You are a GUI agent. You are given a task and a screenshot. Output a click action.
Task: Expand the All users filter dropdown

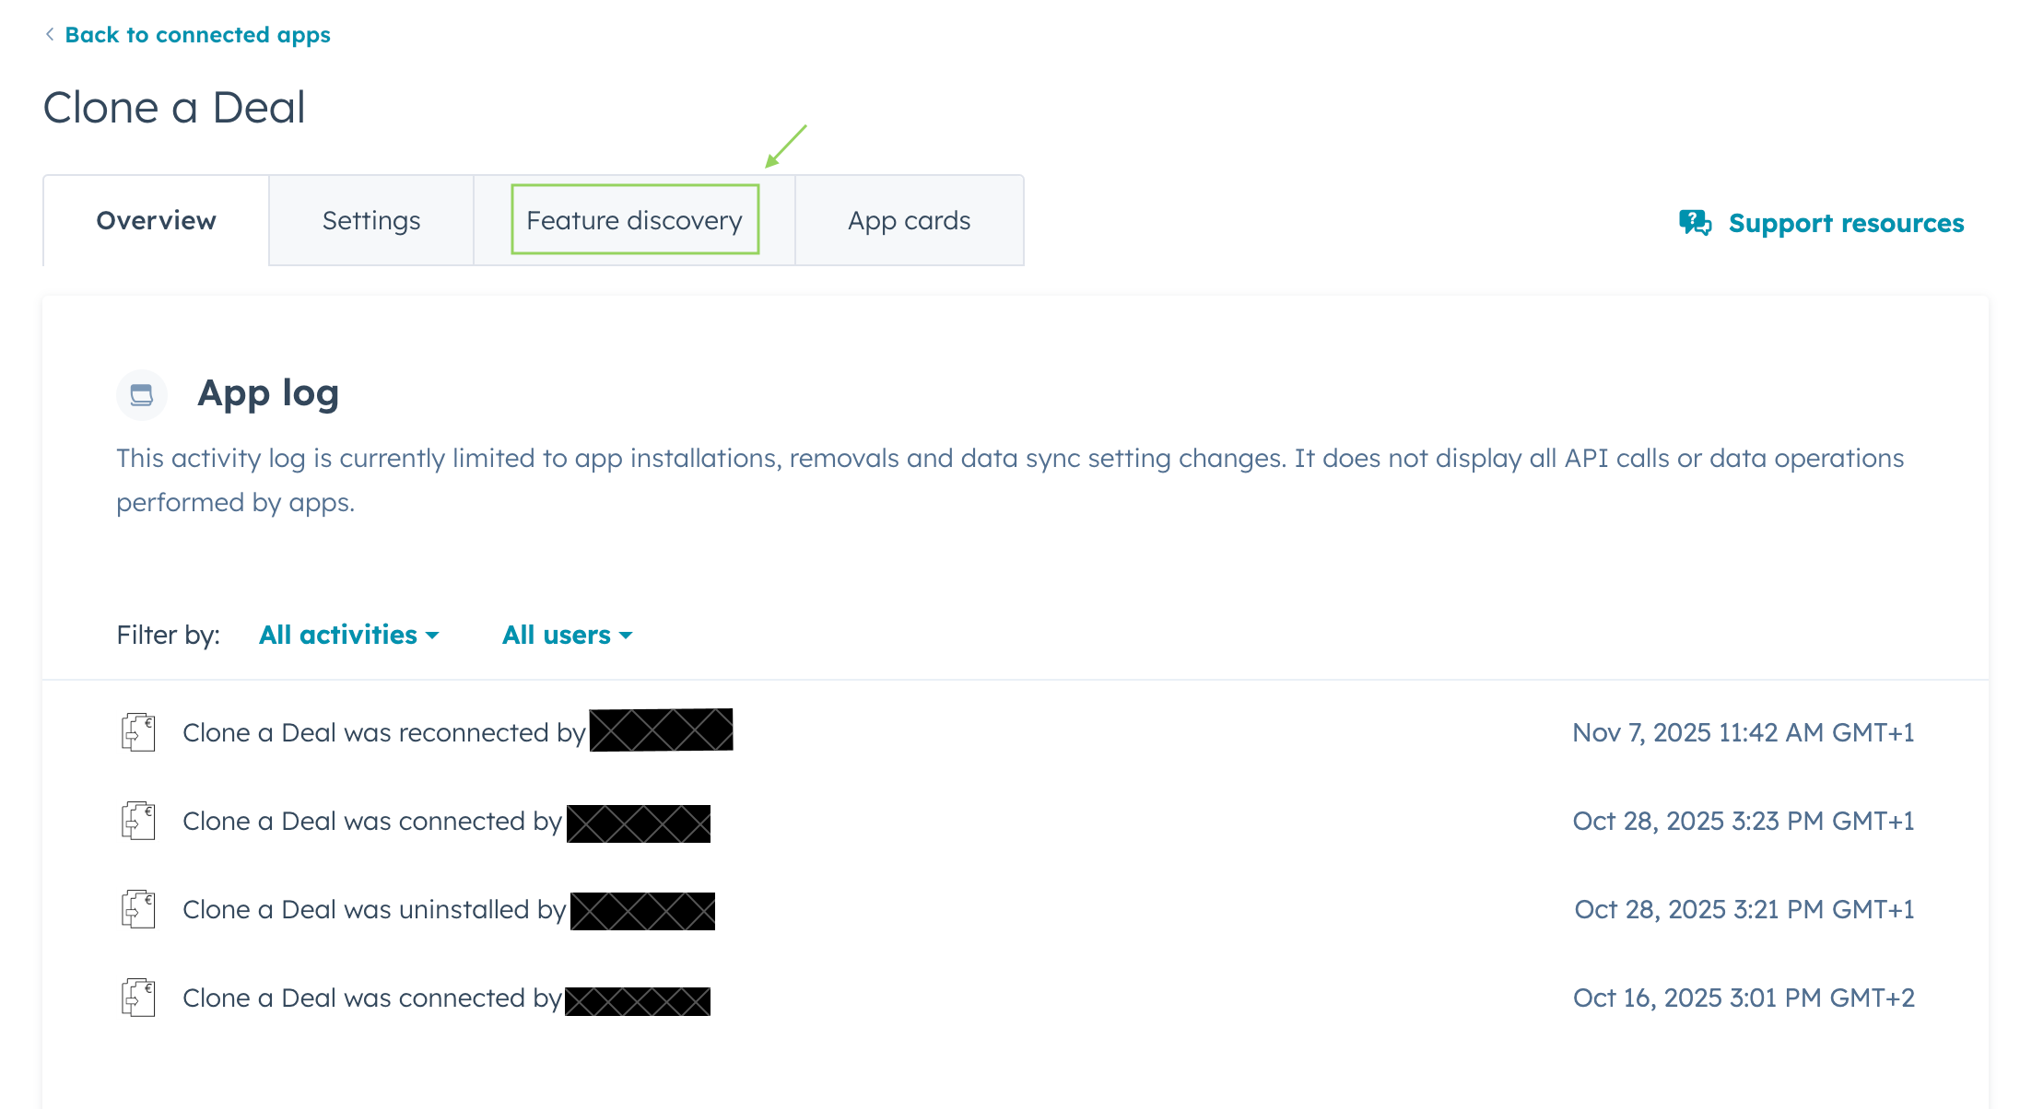[567, 635]
